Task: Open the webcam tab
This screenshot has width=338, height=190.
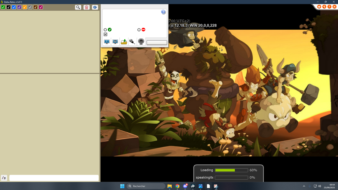Action: pyautogui.click(x=141, y=41)
